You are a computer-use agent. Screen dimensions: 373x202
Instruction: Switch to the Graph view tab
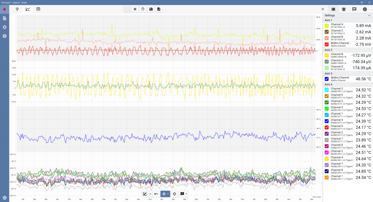tap(28, 9)
